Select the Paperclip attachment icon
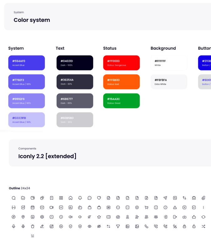Screen dimensions: 211x240 [203, 198]
